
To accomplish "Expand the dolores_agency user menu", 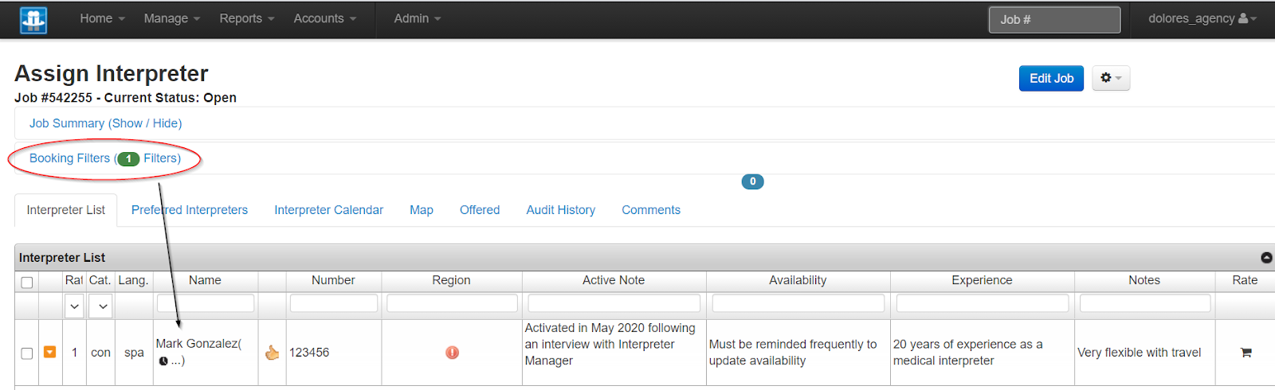I will (1202, 18).
